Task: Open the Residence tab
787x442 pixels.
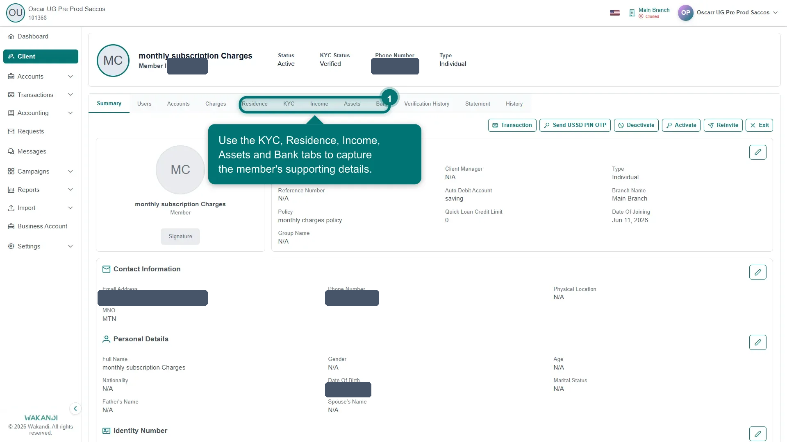Action: [255, 104]
